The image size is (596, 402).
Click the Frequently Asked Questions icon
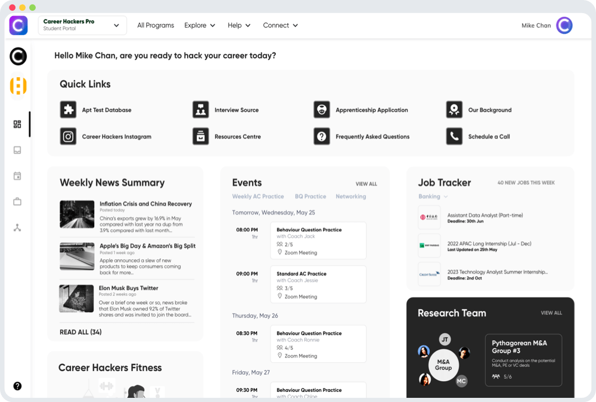(x=322, y=137)
